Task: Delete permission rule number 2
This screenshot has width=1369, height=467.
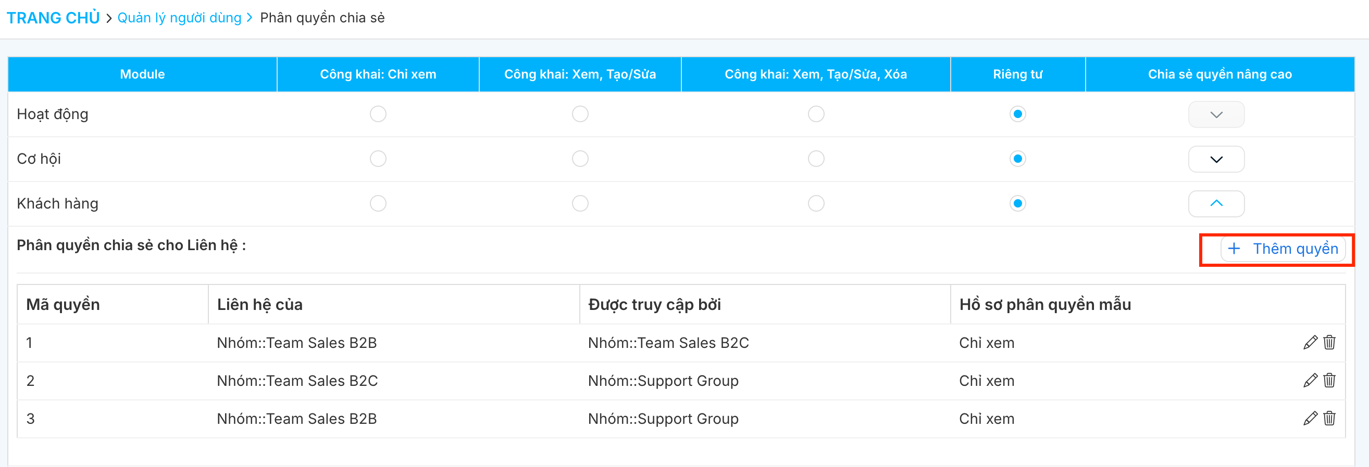Action: 1329,381
